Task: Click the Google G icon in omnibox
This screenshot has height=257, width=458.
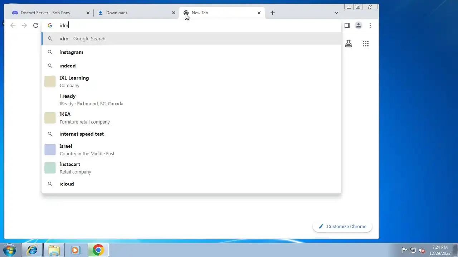Action: (50, 25)
